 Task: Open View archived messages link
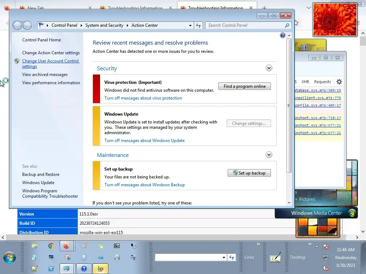45,75
